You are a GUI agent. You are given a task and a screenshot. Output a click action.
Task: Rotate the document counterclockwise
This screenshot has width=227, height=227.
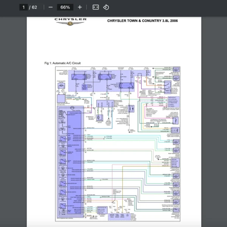coord(106,7)
